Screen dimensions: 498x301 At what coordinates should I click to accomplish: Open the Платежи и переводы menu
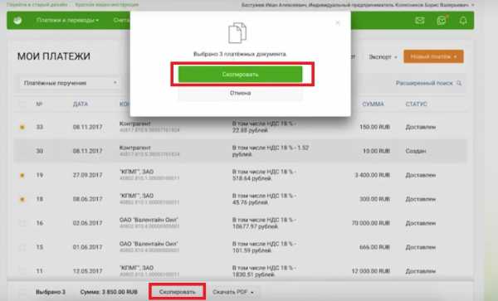tap(67, 20)
